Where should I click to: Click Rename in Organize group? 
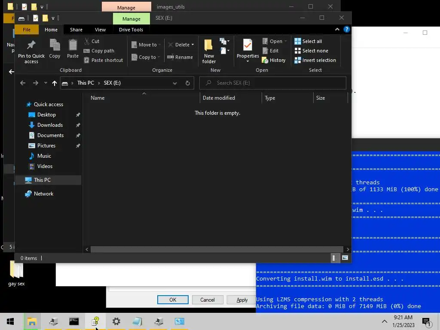(180, 57)
